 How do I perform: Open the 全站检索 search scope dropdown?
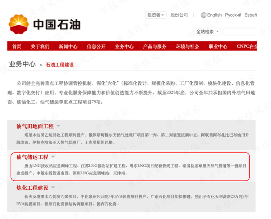coord(207,32)
